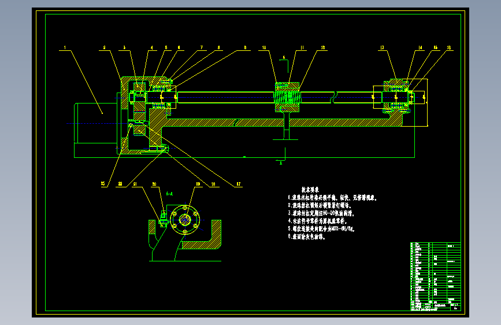Click technical requirement line 3 mentioning HQ-20

(x=321, y=213)
